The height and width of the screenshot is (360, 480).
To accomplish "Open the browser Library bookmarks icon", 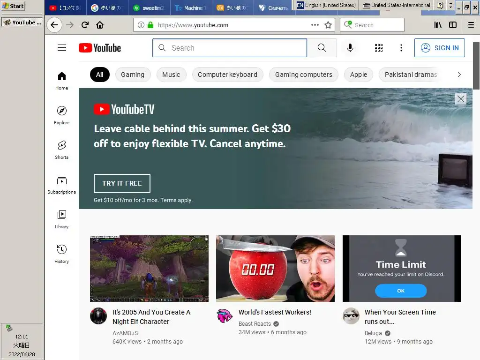I will pos(438,25).
